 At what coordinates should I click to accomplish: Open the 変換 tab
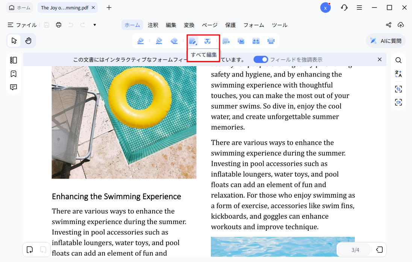[189, 25]
